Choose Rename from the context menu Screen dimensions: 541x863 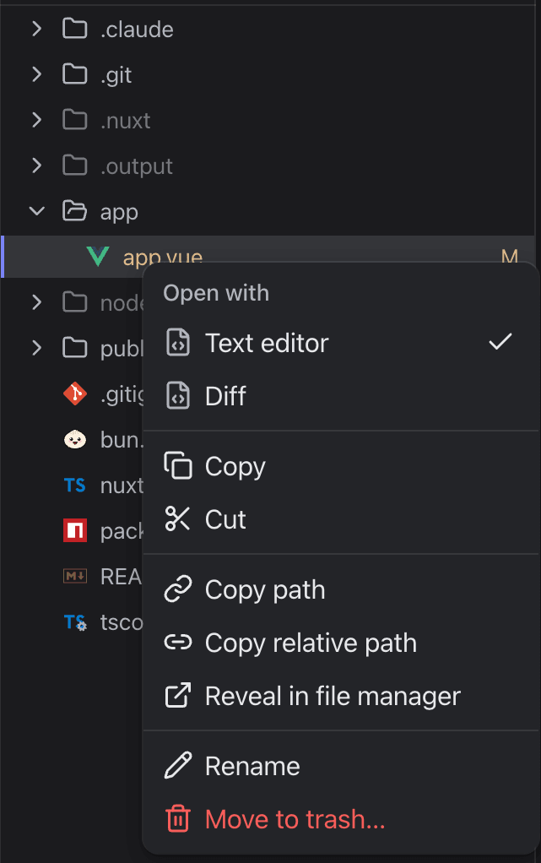point(341,765)
